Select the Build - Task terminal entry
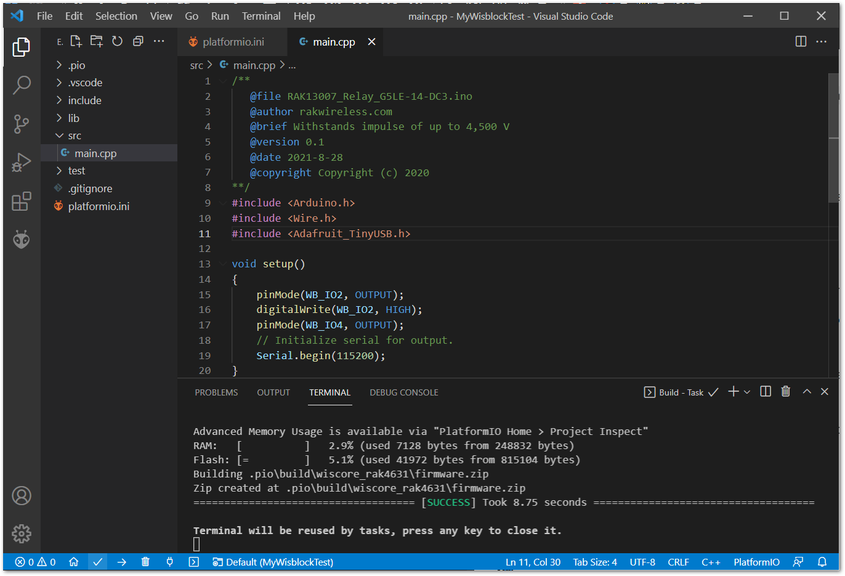845x576 pixels. tap(681, 392)
